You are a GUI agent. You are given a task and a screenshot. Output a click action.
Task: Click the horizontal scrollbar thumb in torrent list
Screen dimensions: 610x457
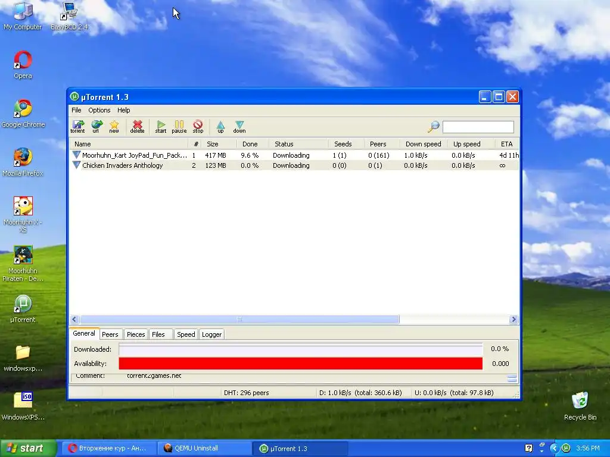click(239, 320)
